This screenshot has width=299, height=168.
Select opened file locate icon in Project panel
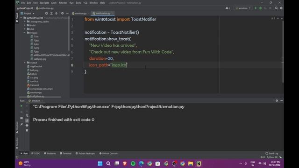(47, 14)
